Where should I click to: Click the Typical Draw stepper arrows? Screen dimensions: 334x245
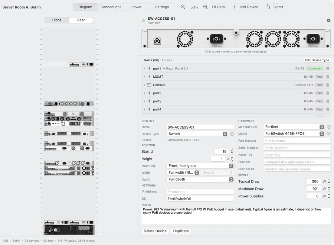click(329, 181)
